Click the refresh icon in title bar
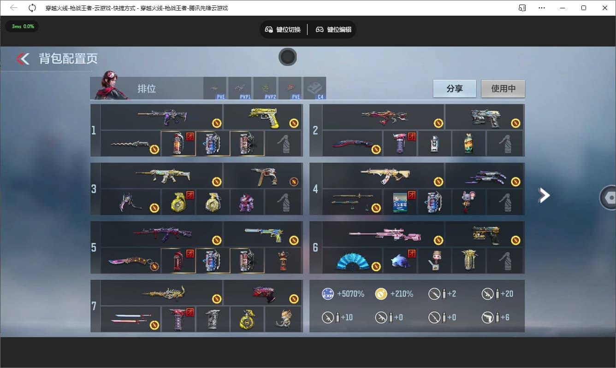The width and height of the screenshot is (616, 368). (32, 8)
